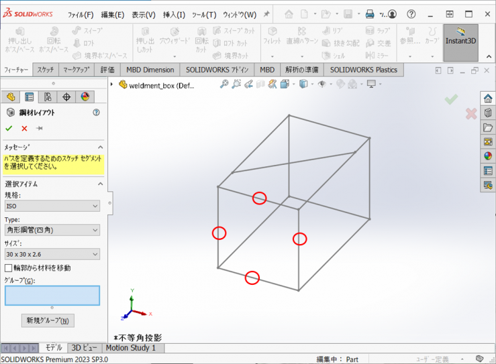Viewport: 496px width, 364px height.
Task: Click the help icon beside 鋼材レイアウト
Action: (x=96, y=113)
